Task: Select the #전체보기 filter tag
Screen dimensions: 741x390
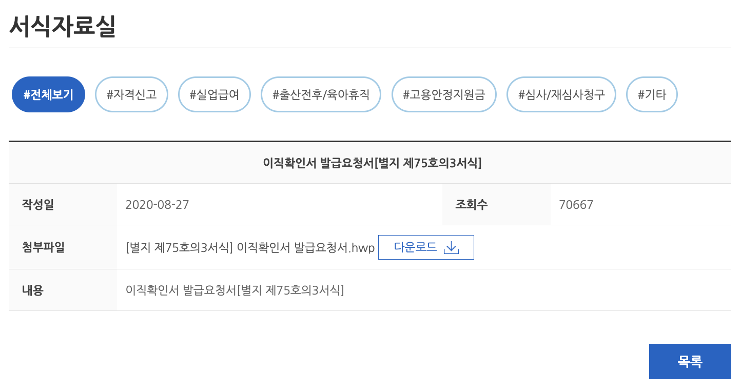Action: tap(48, 94)
